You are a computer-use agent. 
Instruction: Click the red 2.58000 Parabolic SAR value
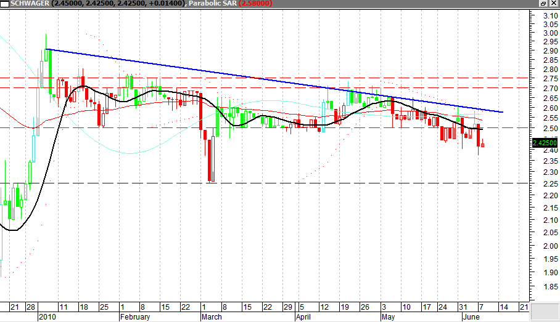pyautogui.click(x=255, y=3)
